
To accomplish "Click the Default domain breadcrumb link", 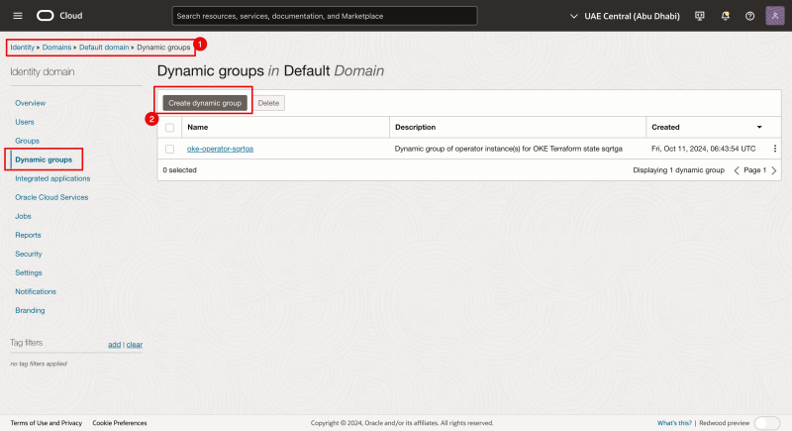I will (x=104, y=48).
